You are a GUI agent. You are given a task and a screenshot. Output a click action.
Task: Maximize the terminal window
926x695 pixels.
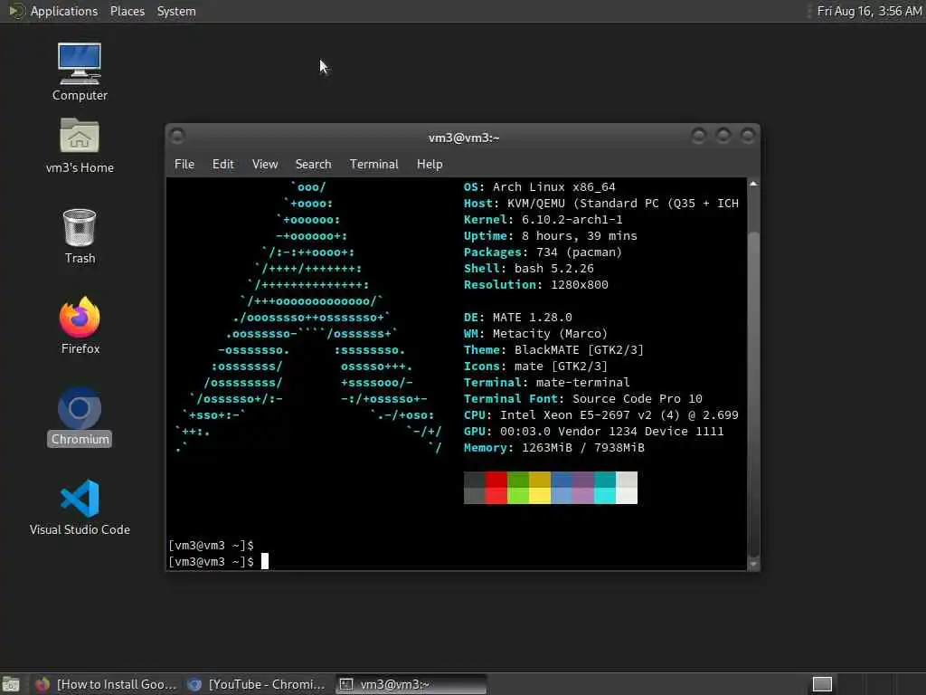723,136
